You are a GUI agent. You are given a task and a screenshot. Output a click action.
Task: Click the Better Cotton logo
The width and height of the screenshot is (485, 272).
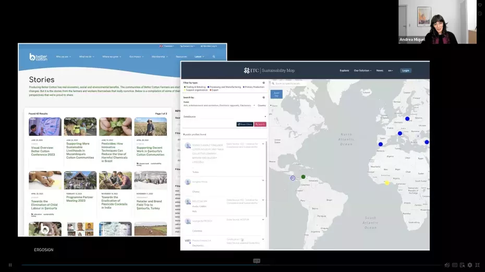click(38, 57)
